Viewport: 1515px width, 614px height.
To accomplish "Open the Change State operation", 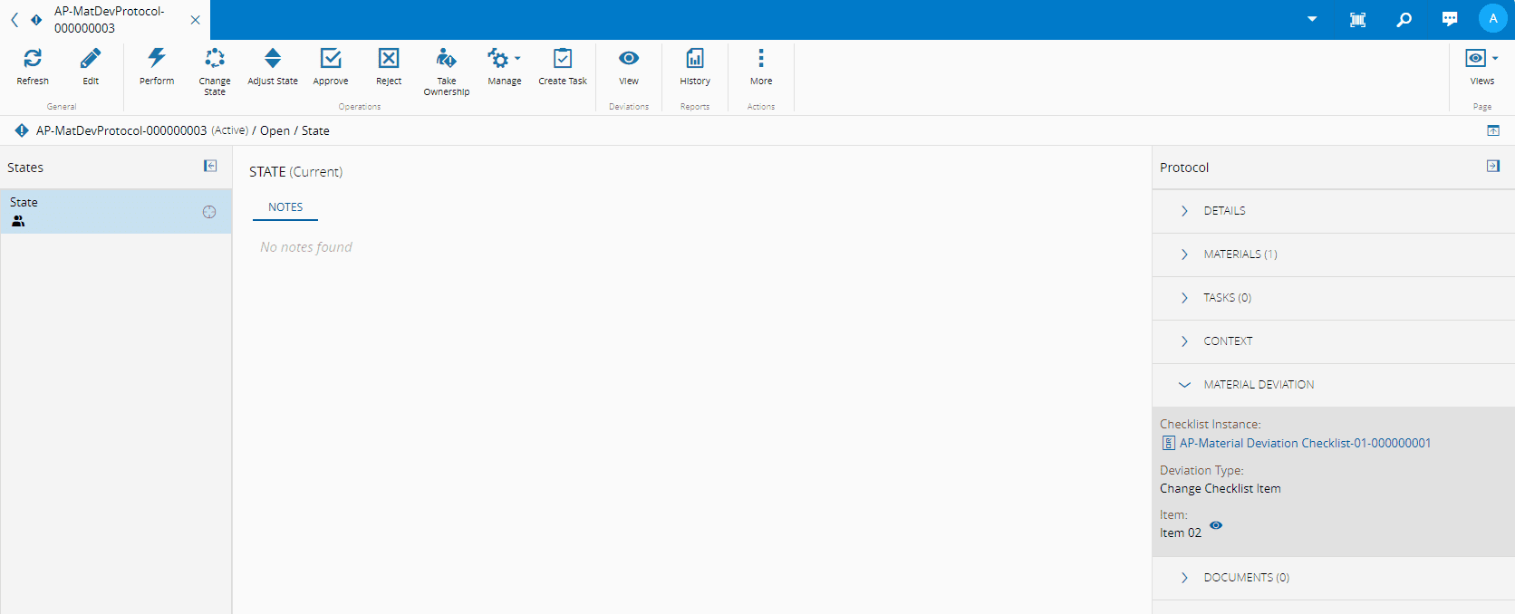I will [x=215, y=60].
